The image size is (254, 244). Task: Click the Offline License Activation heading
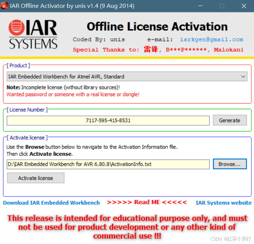point(157,26)
